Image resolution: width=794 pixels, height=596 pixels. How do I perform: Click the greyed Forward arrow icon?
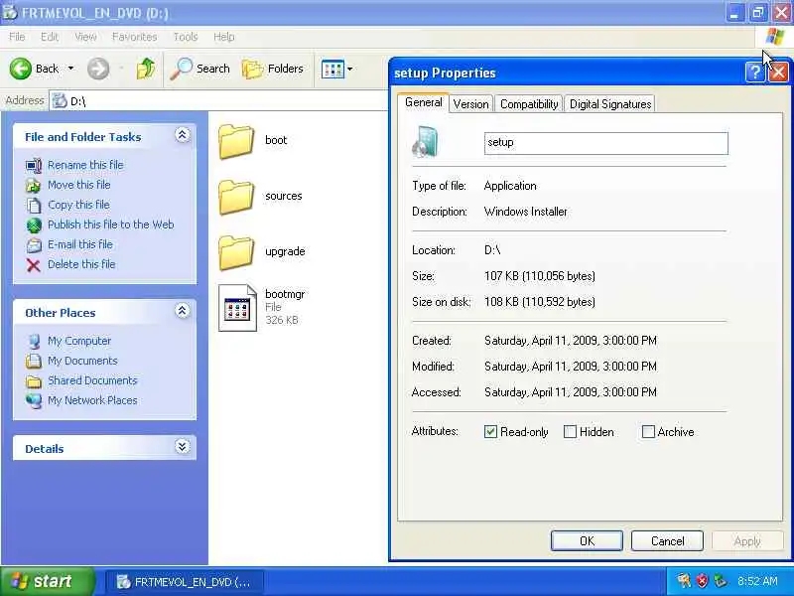coord(98,69)
